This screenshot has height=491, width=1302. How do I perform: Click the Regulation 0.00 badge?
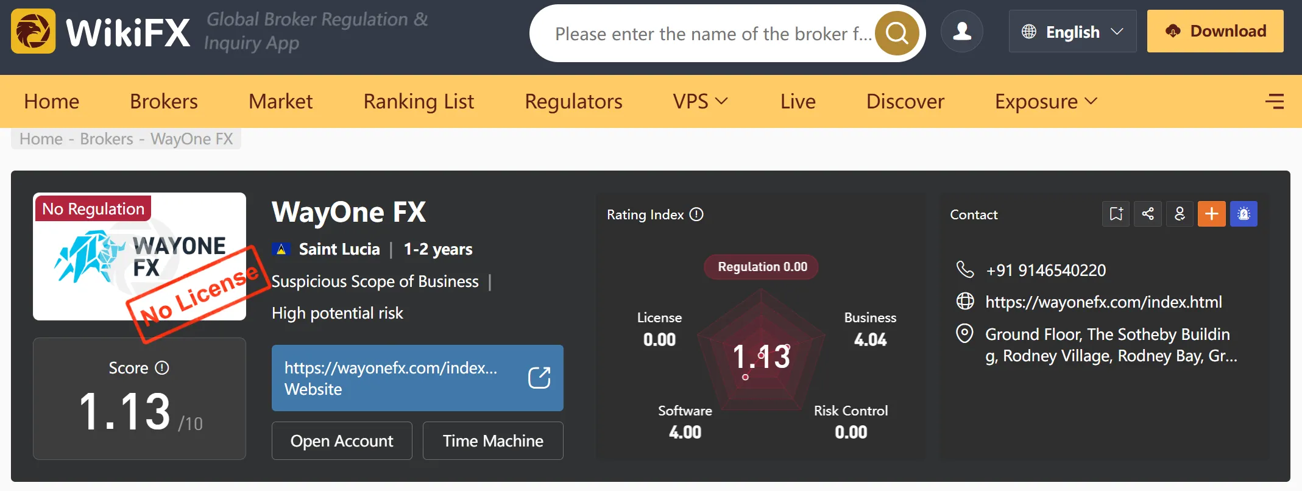[x=762, y=267]
